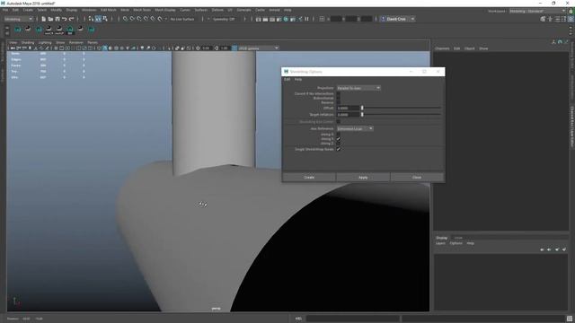Screen dimensions: 575x323
Task: Click the Redo arrow icon
Action: (x=72, y=19)
